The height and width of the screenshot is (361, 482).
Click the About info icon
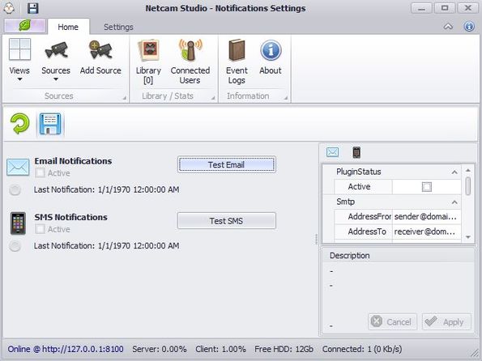click(x=271, y=50)
